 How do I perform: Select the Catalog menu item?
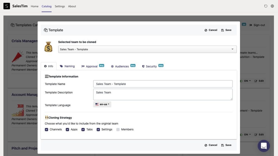(47, 6)
